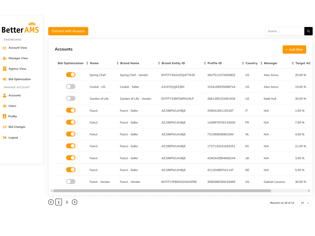Open Users menu item
The width and height of the screenshot is (315, 236).
click(x=12, y=106)
